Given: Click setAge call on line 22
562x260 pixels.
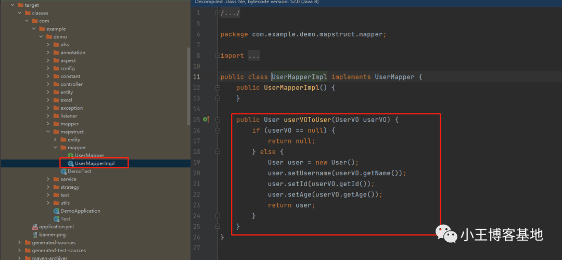Looking at the screenshot, I should click(300, 194).
